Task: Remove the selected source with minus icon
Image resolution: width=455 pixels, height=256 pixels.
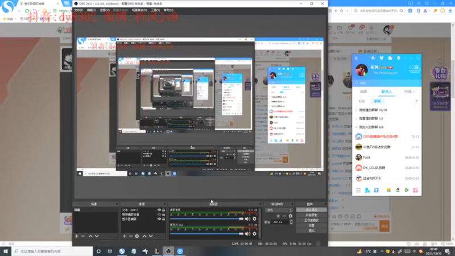Action: coord(131,236)
